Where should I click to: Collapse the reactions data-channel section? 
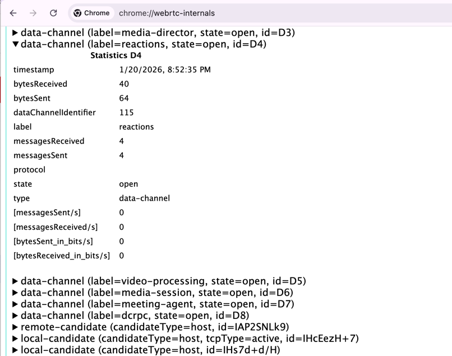(15, 44)
